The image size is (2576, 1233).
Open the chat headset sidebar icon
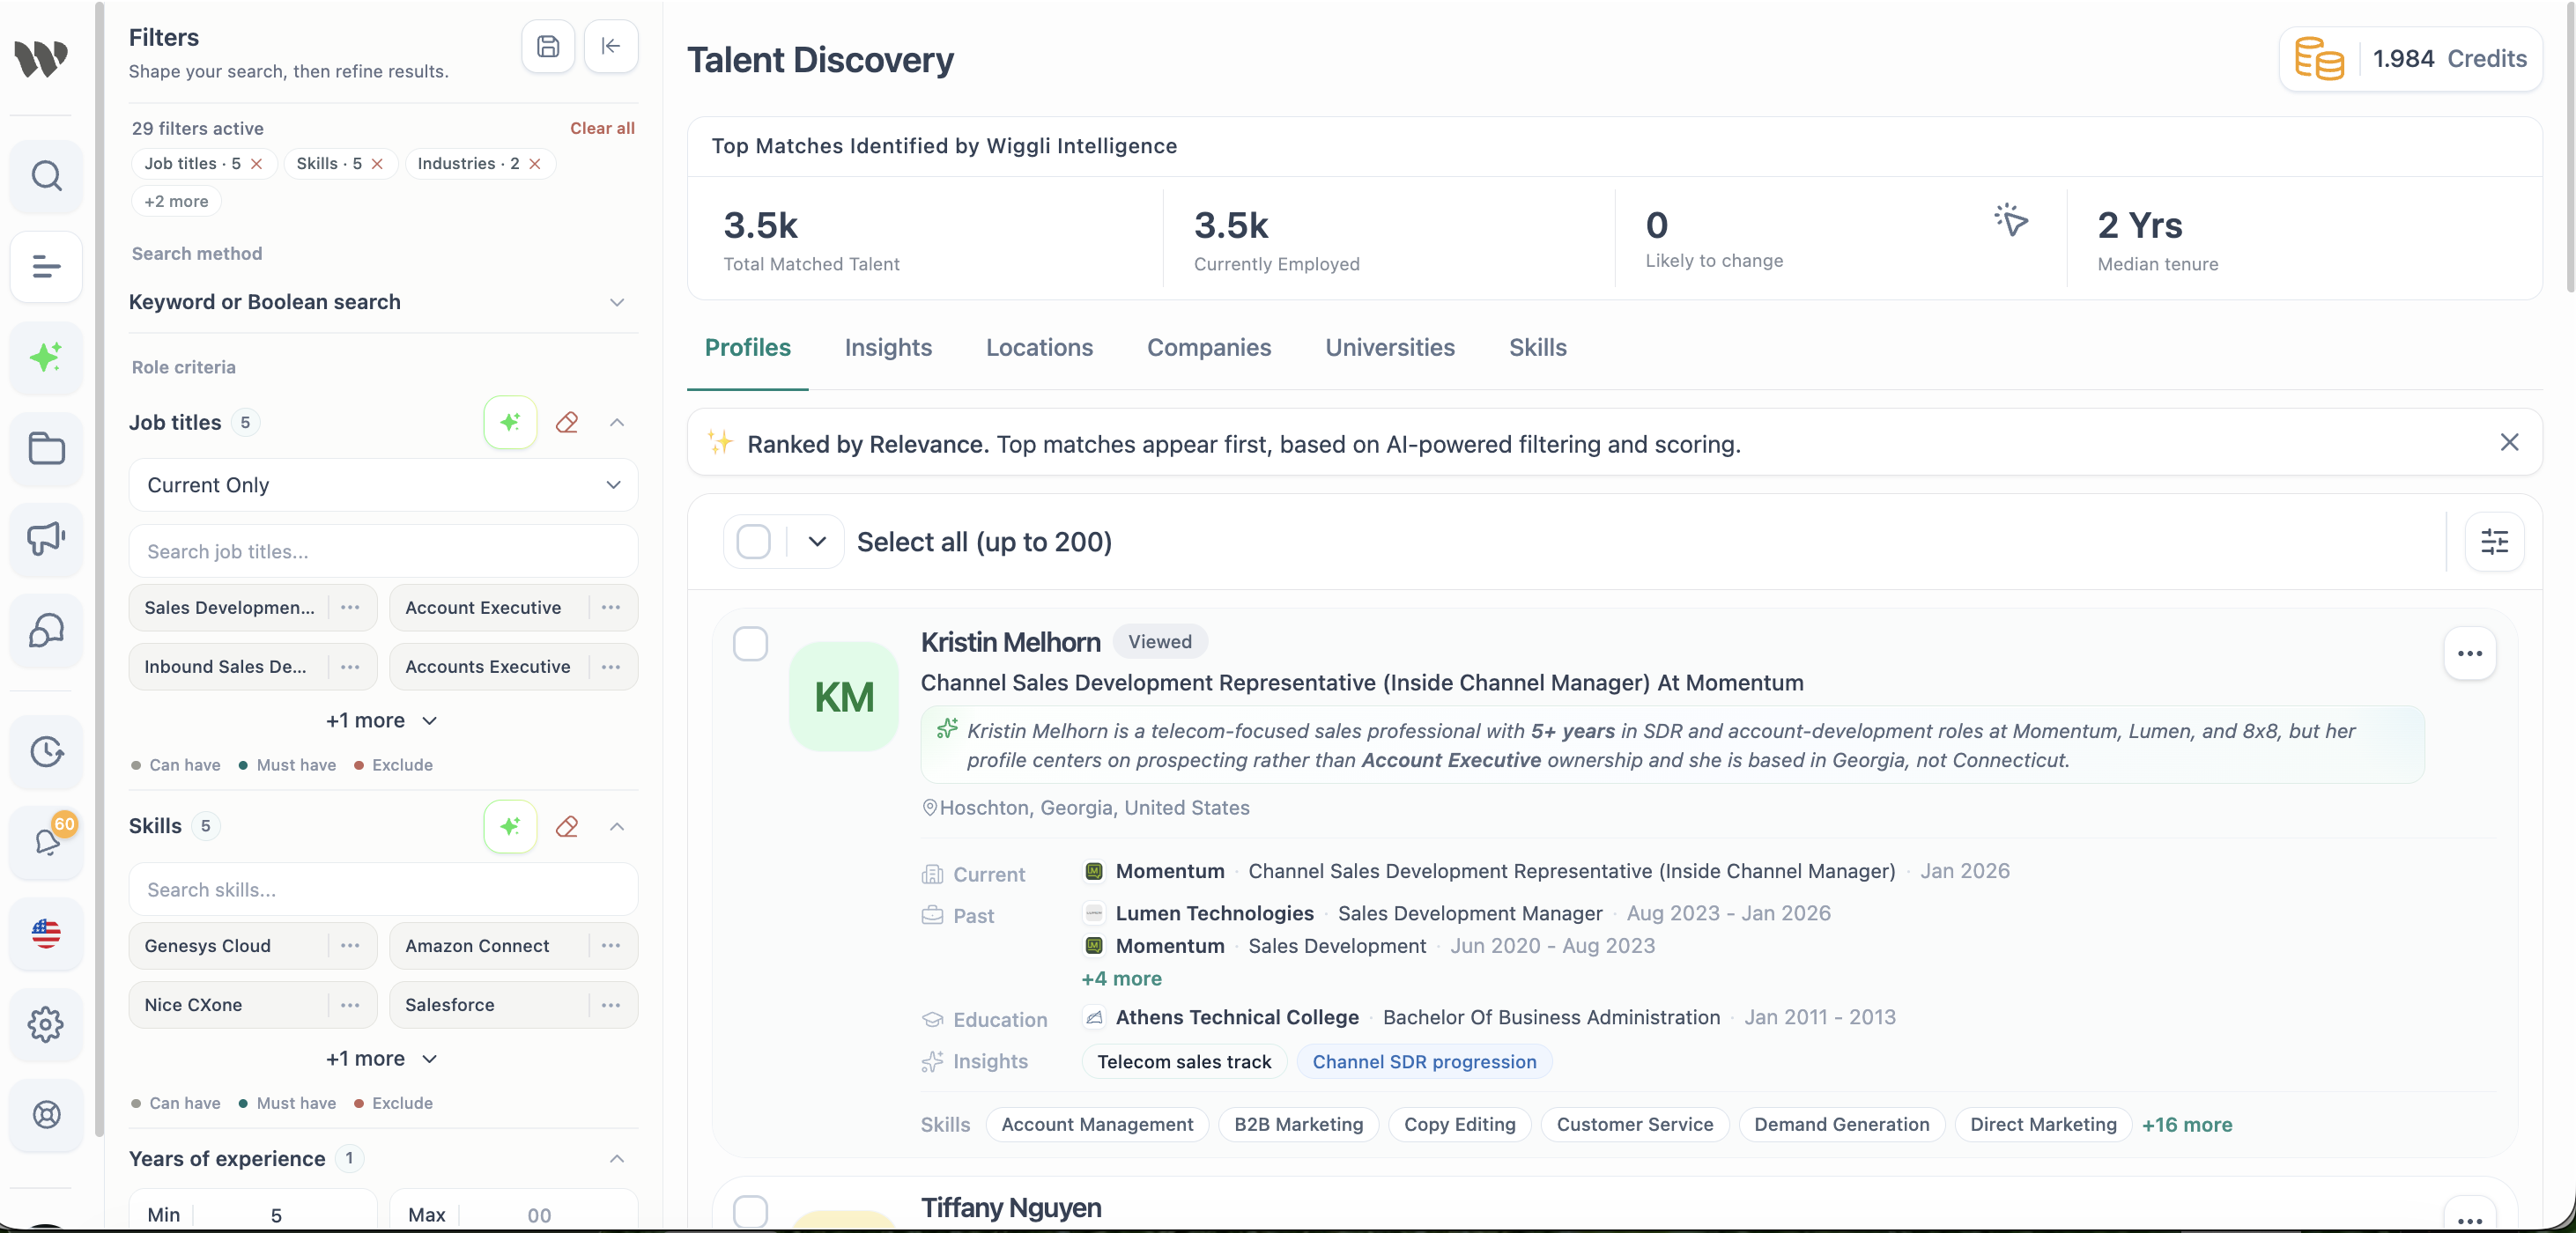[x=46, y=630]
